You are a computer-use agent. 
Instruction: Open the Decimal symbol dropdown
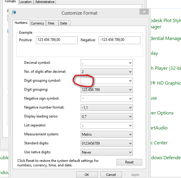(107, 63)
